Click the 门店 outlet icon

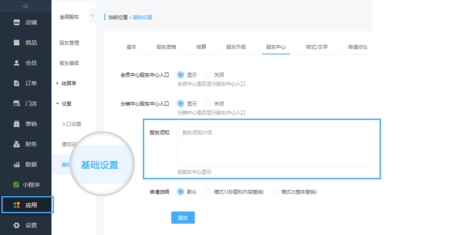click(x=17, y=104)
